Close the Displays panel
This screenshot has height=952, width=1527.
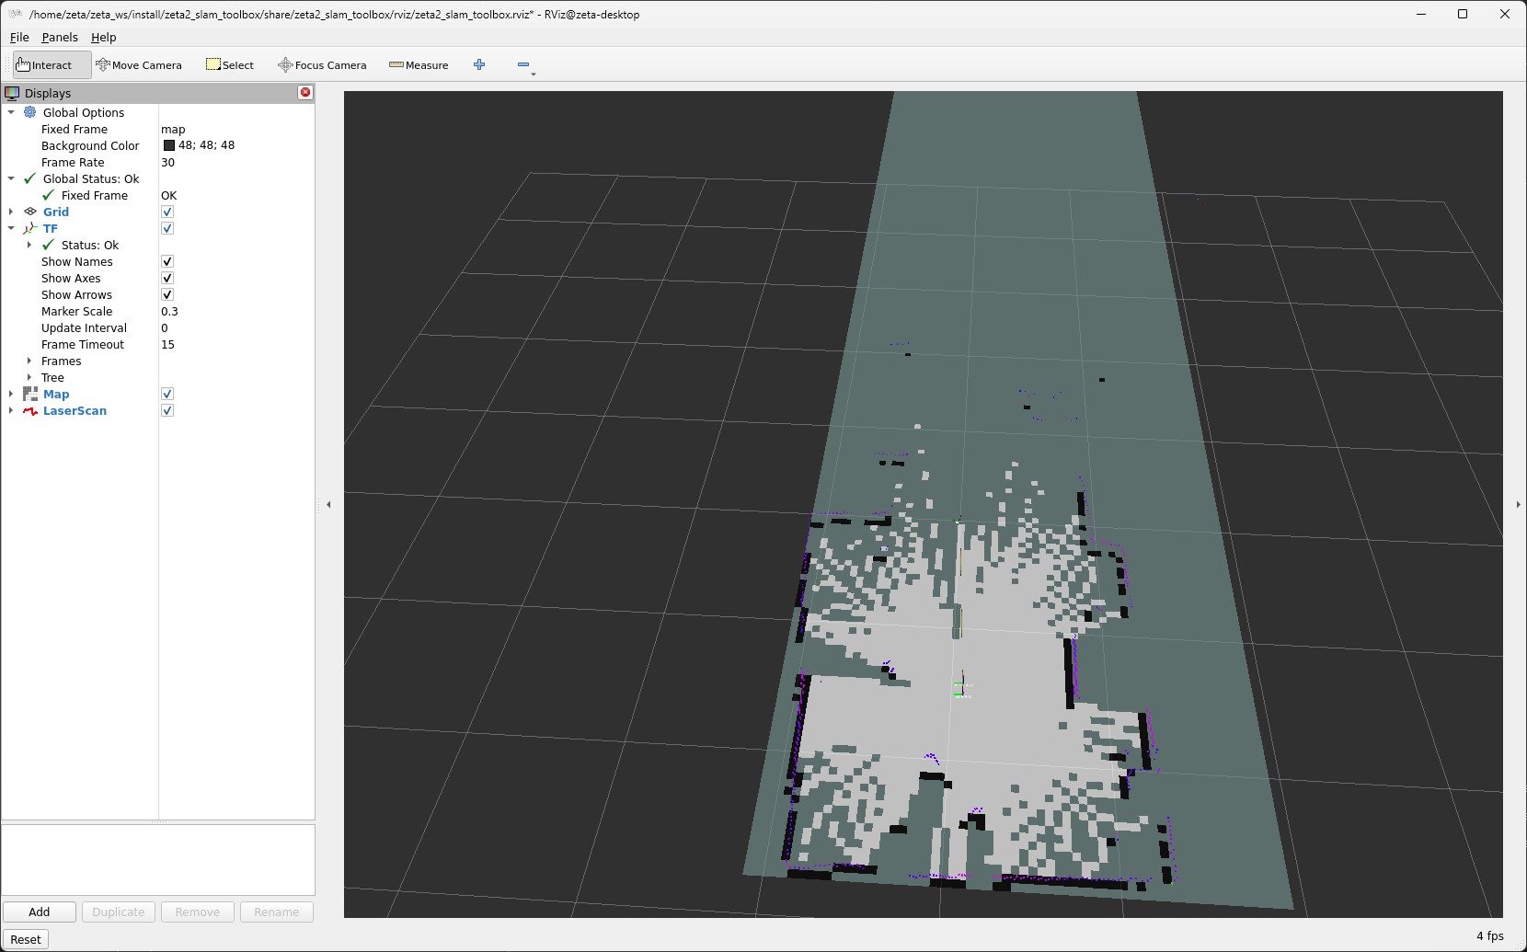click(x=305, y=92)
